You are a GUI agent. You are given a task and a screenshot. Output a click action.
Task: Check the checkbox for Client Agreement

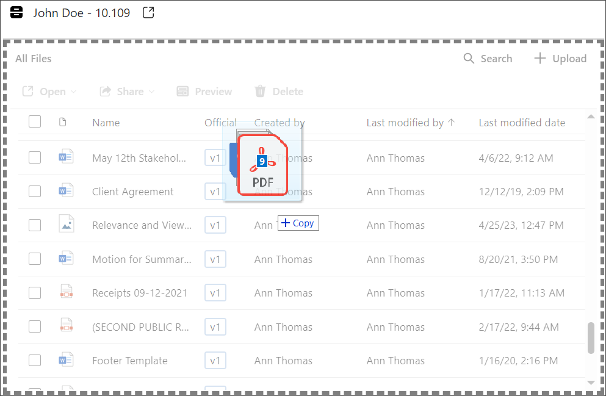[35, 191]
